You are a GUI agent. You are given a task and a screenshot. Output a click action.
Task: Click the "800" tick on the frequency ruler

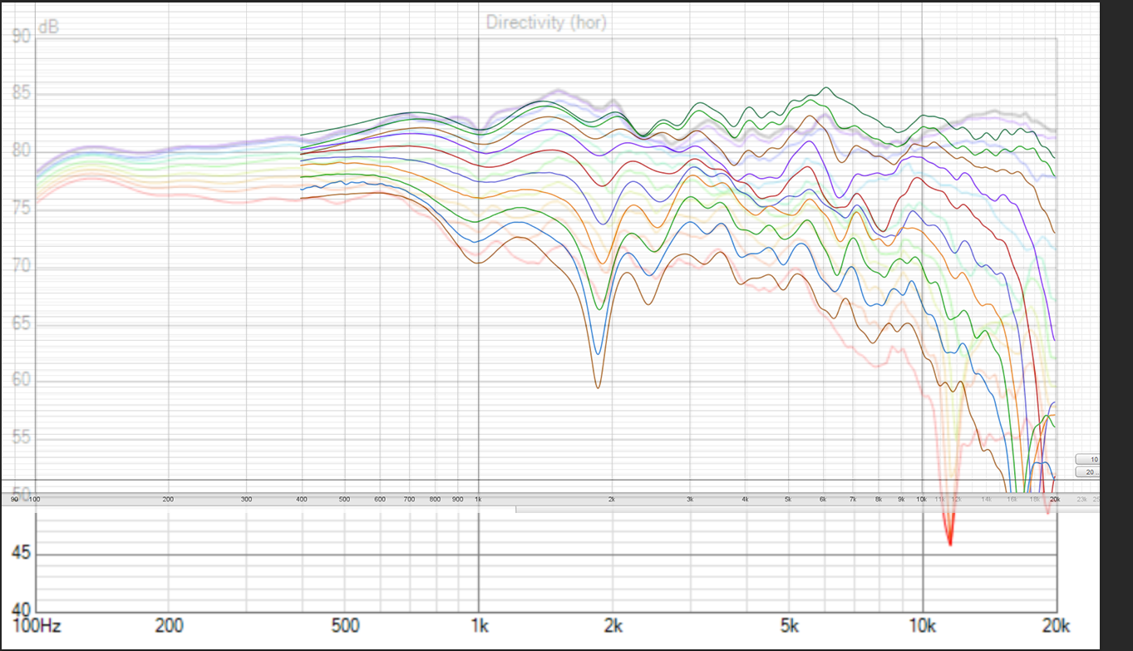435,499
